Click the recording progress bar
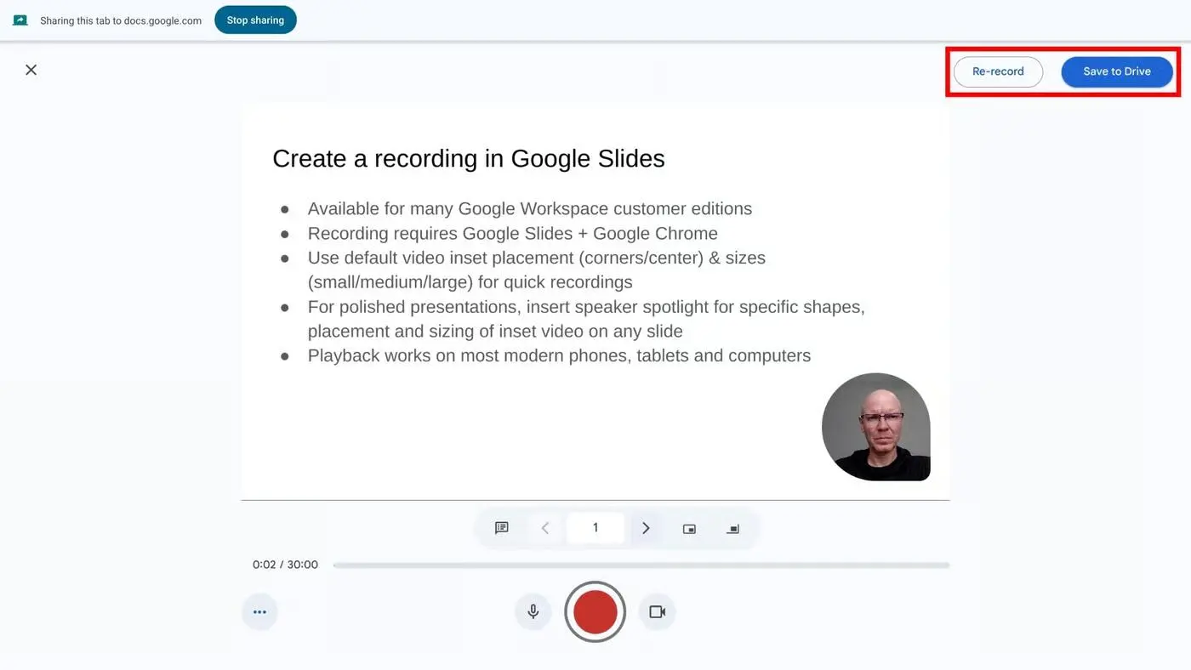Image resolution: width=1191 pixels, height=670 pixels. tap(641, 565)
